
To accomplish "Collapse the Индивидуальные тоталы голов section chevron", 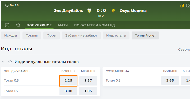I will (3, 62).
